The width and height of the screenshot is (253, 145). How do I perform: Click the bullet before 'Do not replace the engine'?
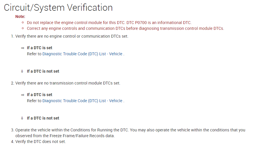[x=23, y=23]
